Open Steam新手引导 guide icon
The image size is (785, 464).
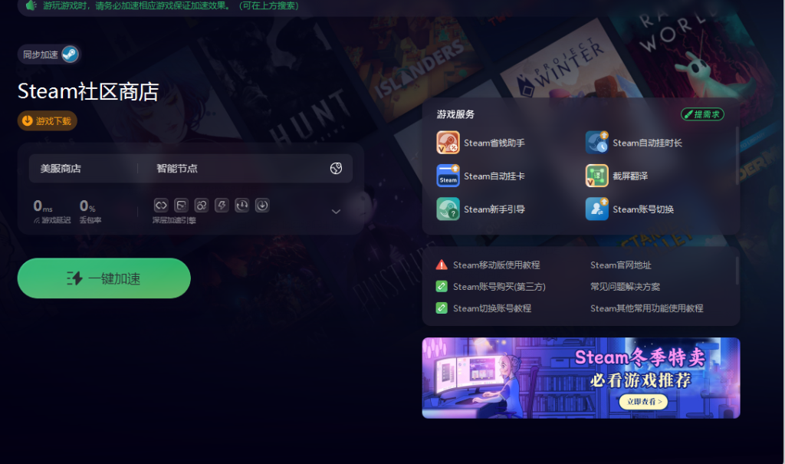coord(448,209)
